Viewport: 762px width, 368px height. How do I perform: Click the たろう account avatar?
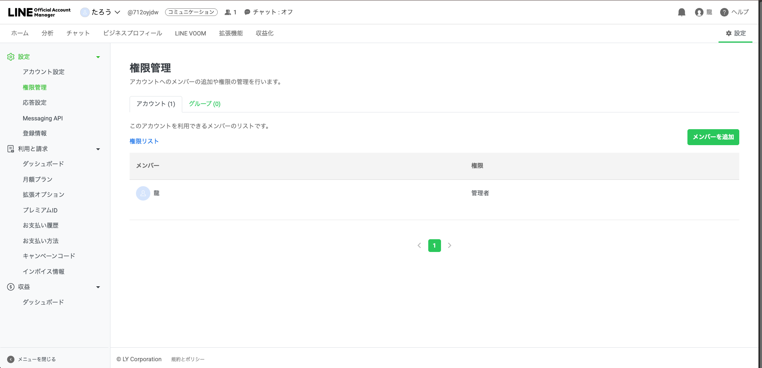[x=85, y=12]
